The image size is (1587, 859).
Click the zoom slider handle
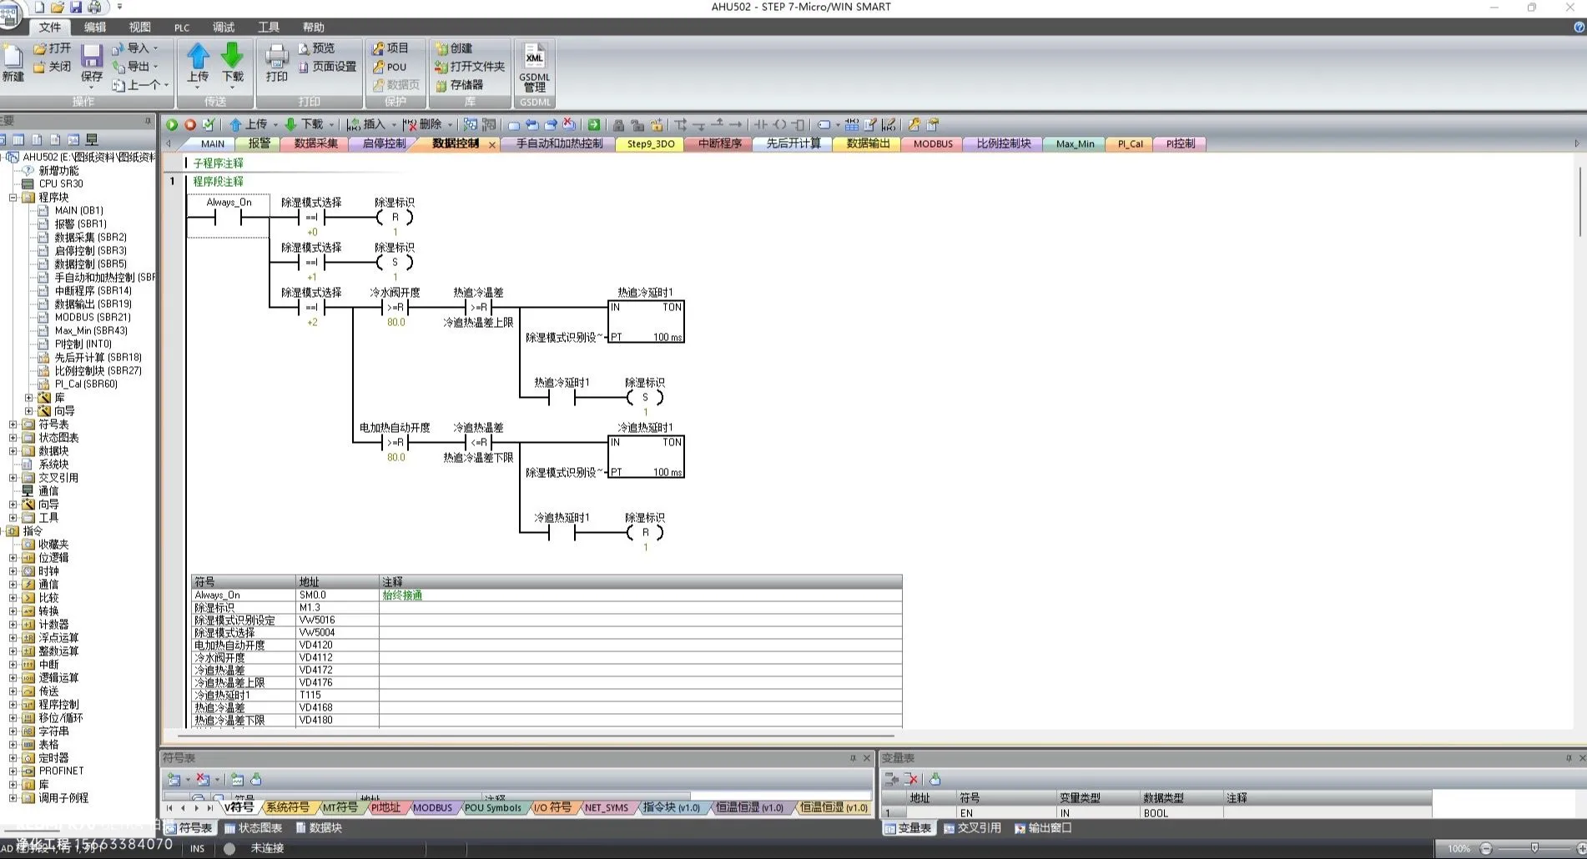click(1534, 848)
